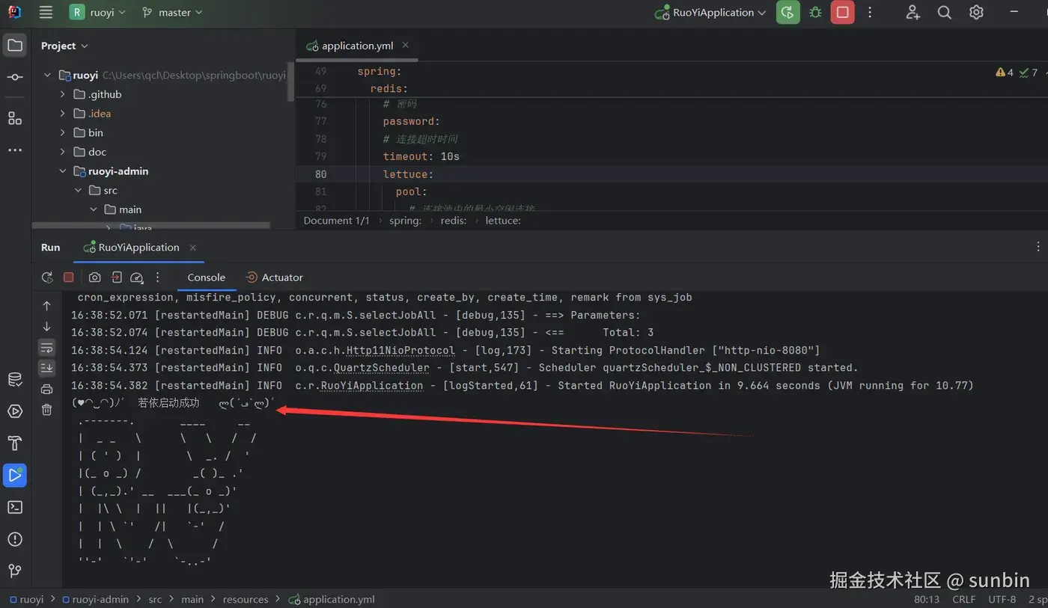1048x608 pixels.
Task: Click the 80:13 caret position status
Action: tap(927, 599)
